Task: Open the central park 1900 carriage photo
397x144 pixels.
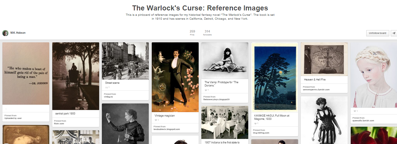Action: pyautogui.click(x=76, y=76)
